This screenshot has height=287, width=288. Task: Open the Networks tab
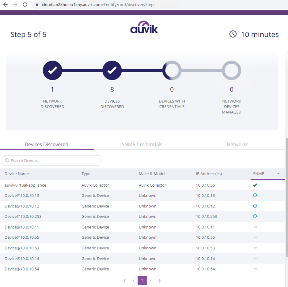[x=237, y=144]
